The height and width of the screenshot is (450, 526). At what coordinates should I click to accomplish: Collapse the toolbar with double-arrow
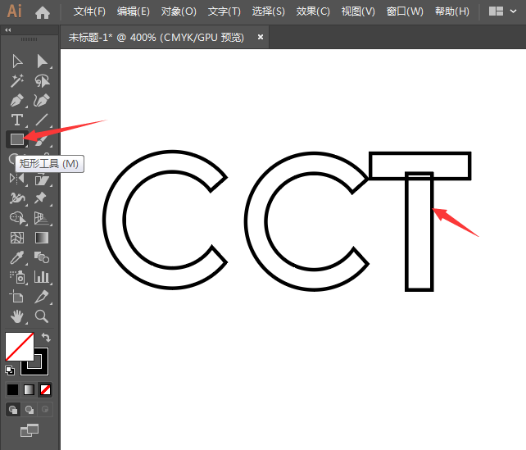(x=8, y=30)
